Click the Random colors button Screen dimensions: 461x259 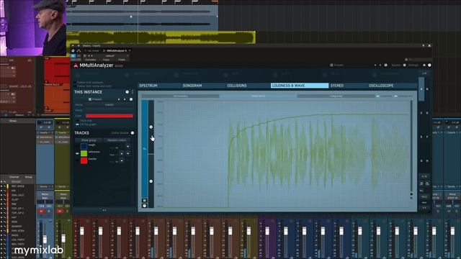pos(117,140)
